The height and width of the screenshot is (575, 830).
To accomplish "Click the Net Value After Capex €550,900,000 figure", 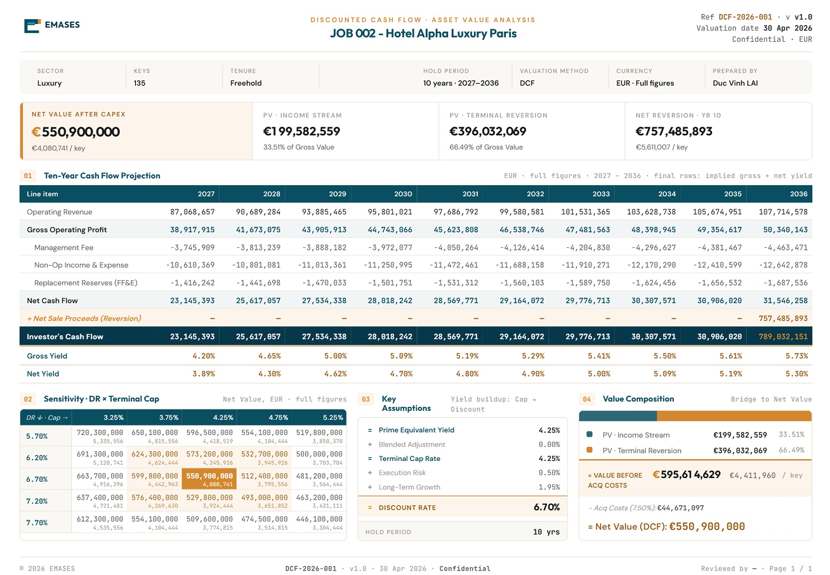I will point(76,132).
